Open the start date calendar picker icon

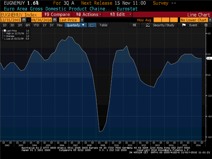[24, 20]
